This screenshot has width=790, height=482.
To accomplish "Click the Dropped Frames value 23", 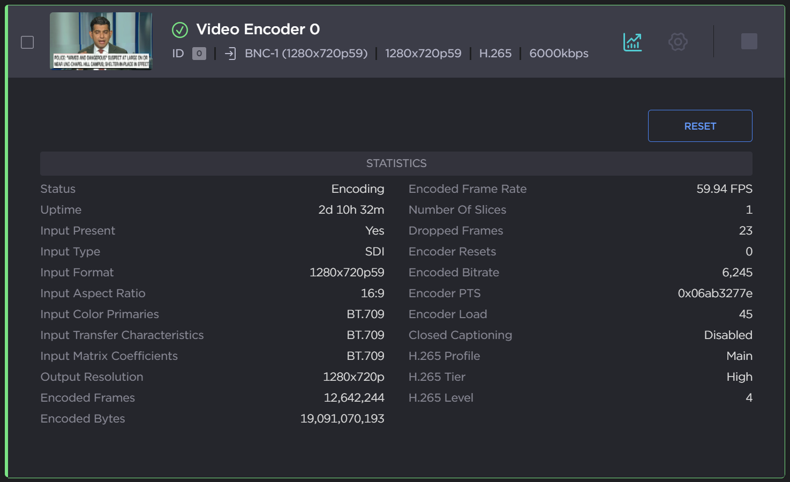I will tap(745, 231).
